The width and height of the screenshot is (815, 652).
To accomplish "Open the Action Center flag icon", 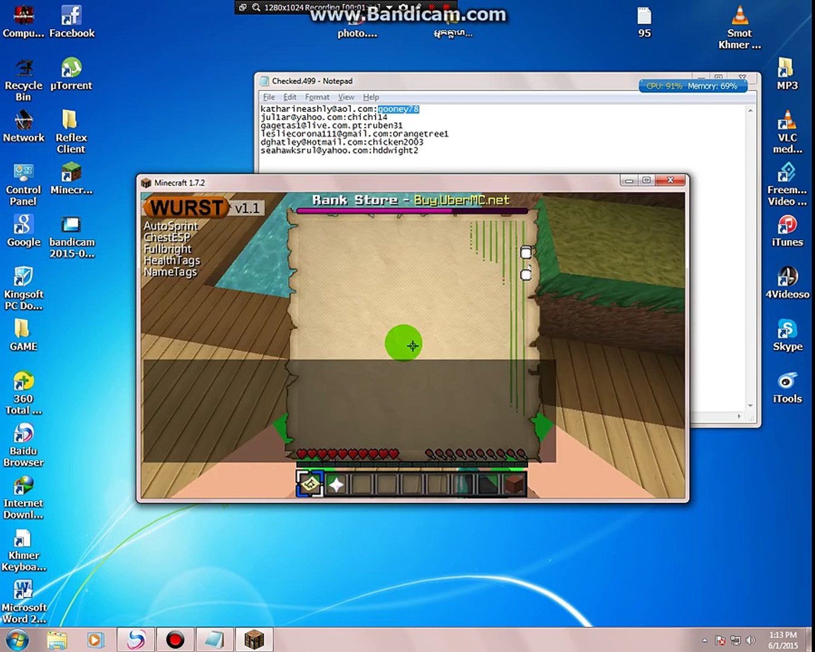I will [720, 641].
